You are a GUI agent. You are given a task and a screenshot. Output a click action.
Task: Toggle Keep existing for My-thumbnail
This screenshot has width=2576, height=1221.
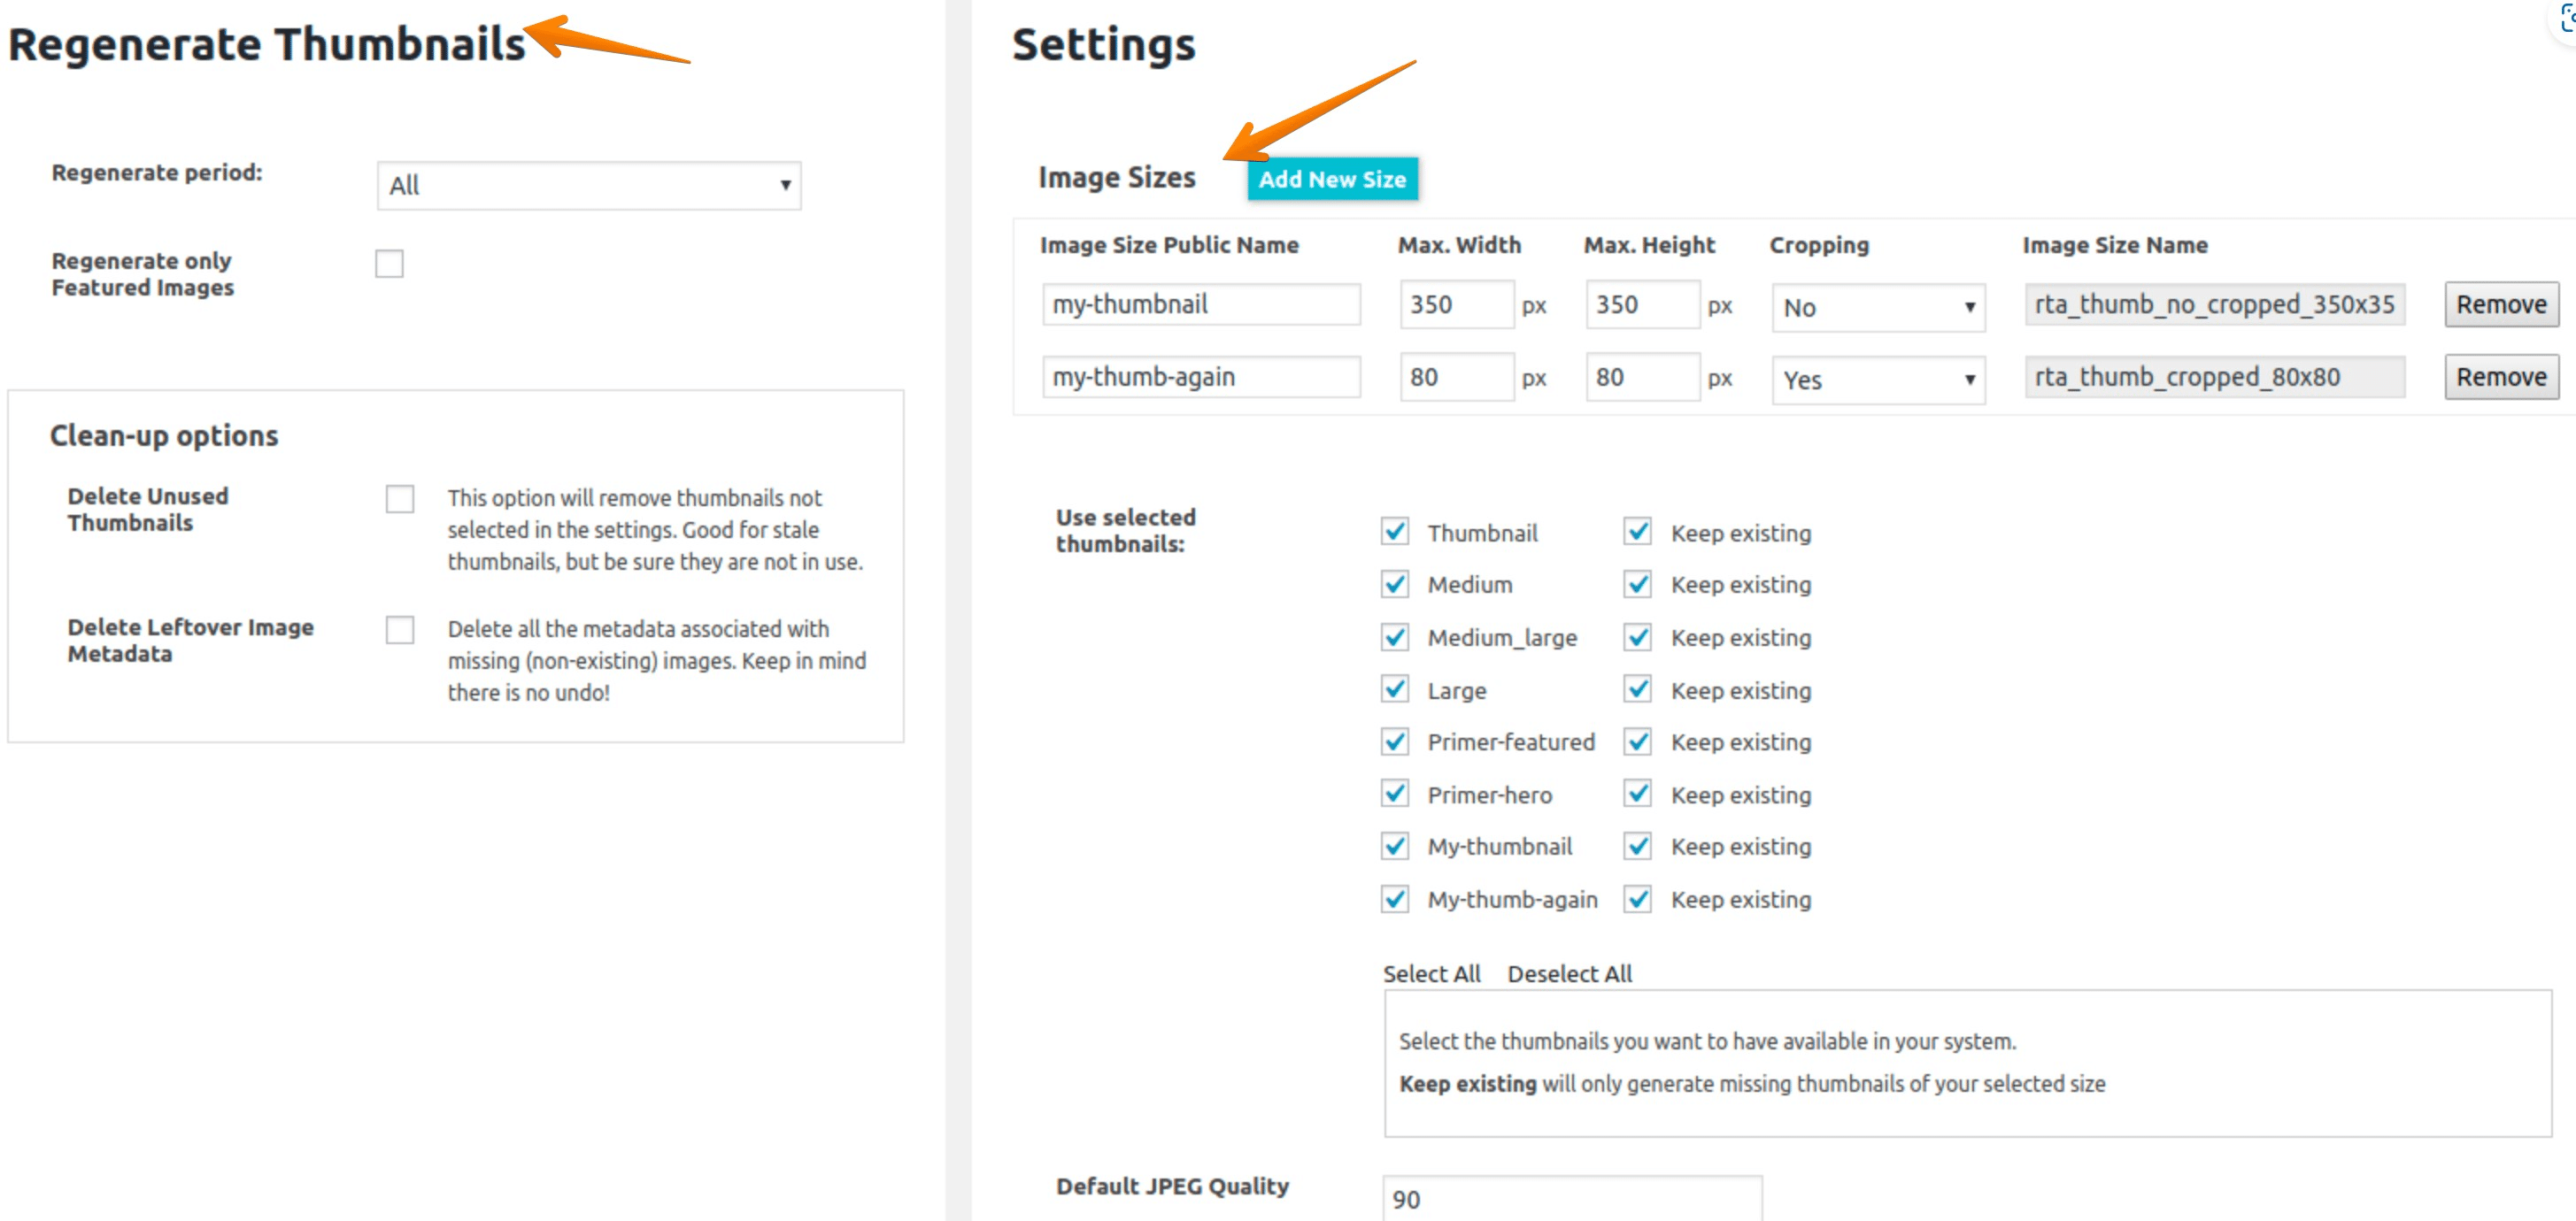1637,847
